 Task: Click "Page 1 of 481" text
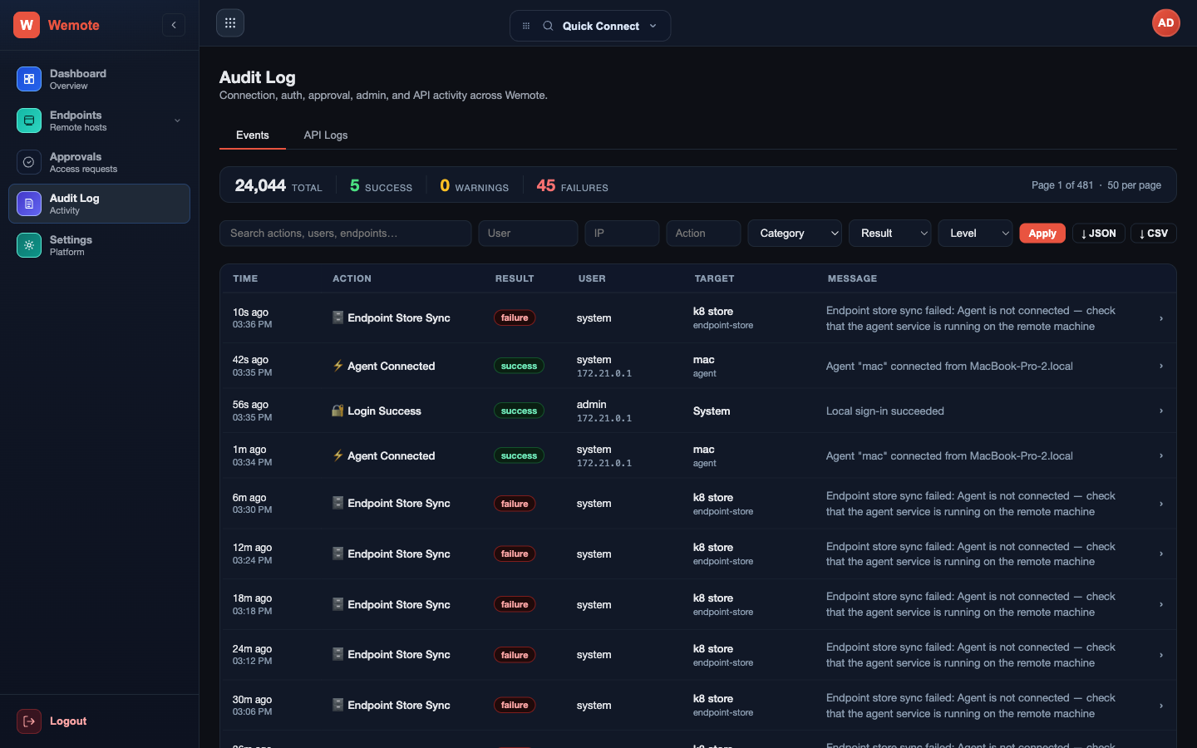(x=1062, y=185)
